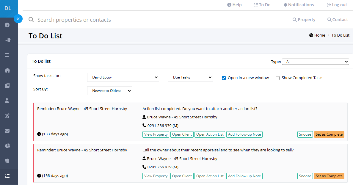Click View Property for the 133 days ago task
This screenshot has width=353, height=185.
pos(156,134)
